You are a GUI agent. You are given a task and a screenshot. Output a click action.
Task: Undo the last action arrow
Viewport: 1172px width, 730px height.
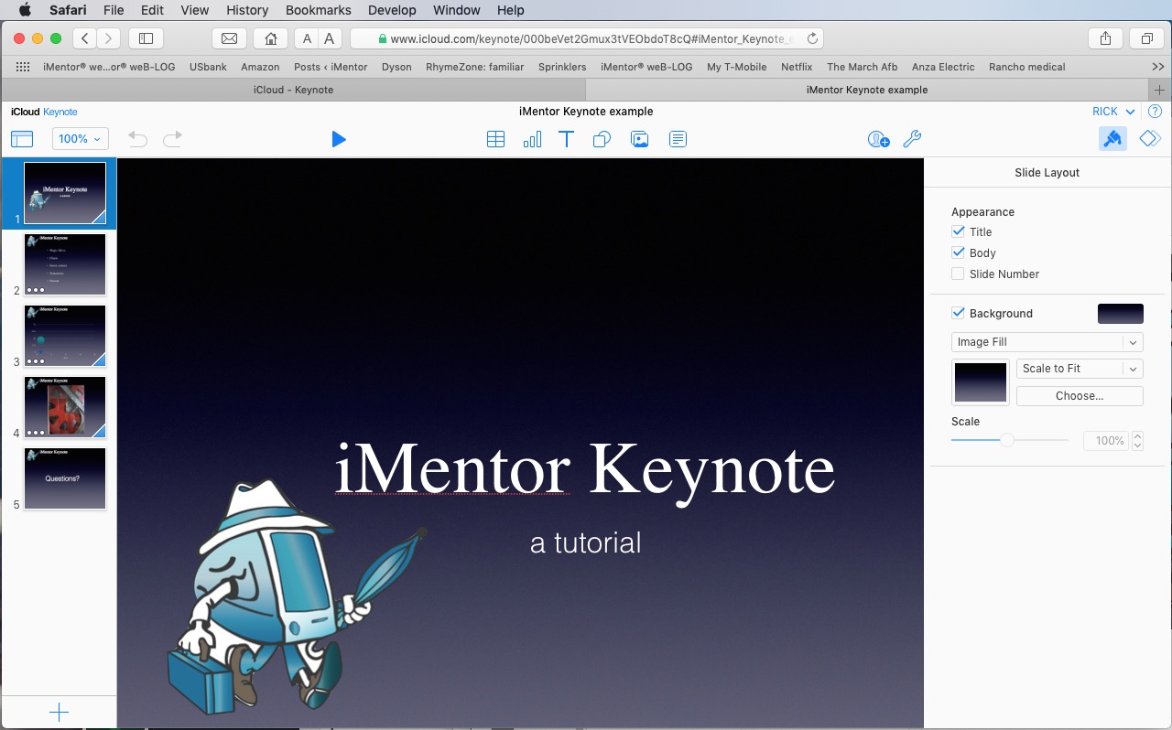pyautogui.click(x=137, y=139)
